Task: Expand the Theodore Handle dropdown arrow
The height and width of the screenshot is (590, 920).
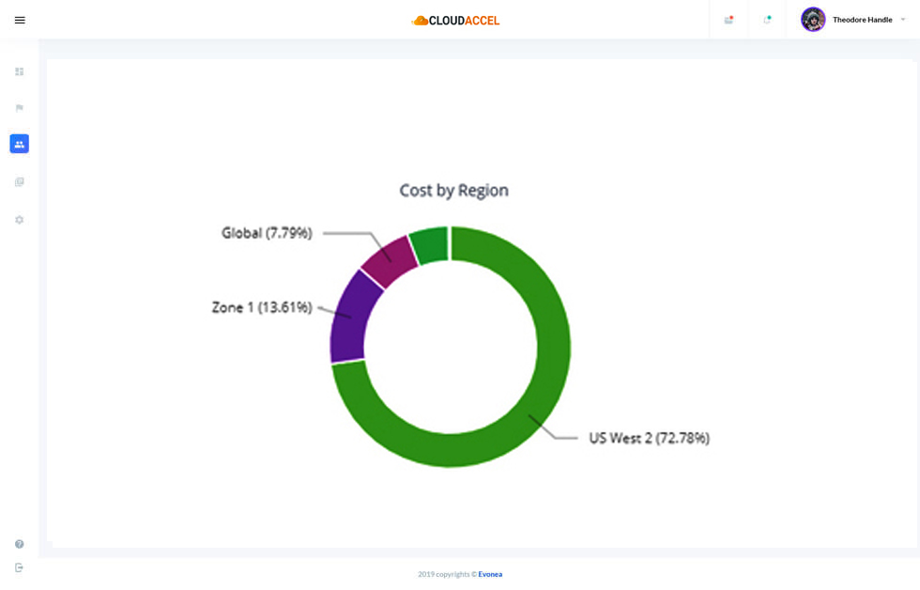Action: (x=903, y=20)
